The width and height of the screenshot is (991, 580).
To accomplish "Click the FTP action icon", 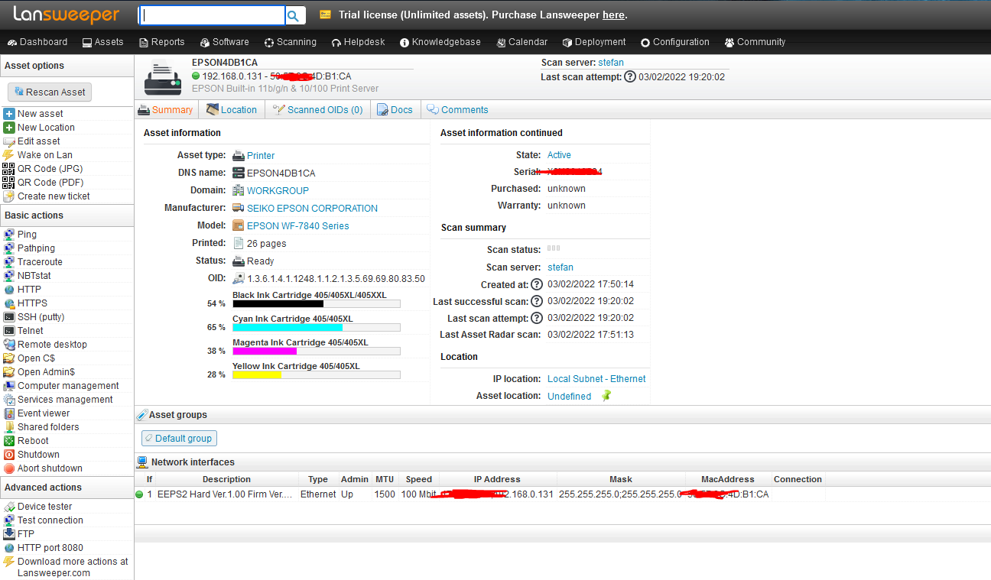I will point(9,534).
